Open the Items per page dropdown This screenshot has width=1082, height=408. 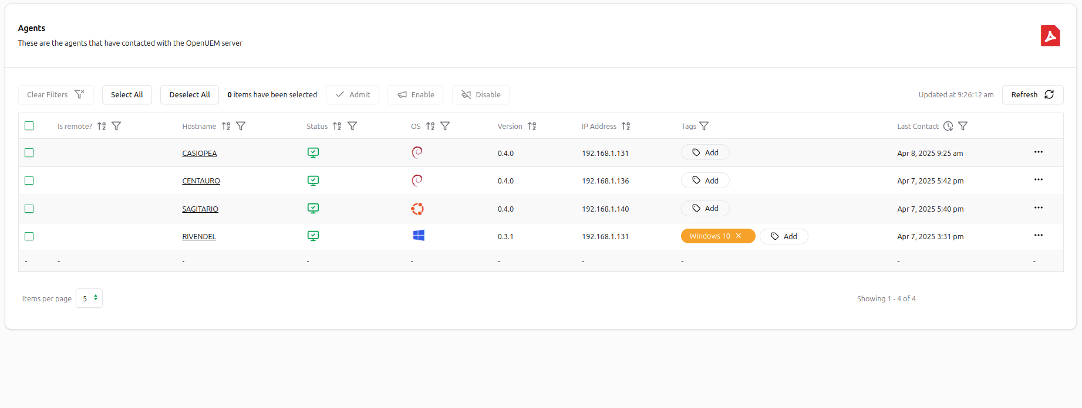(89, 298)
